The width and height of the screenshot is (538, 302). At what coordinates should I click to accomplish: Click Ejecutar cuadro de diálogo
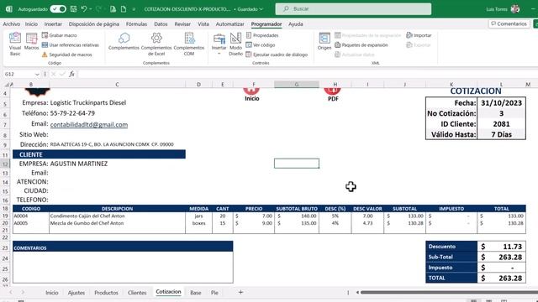coord(277,55)
